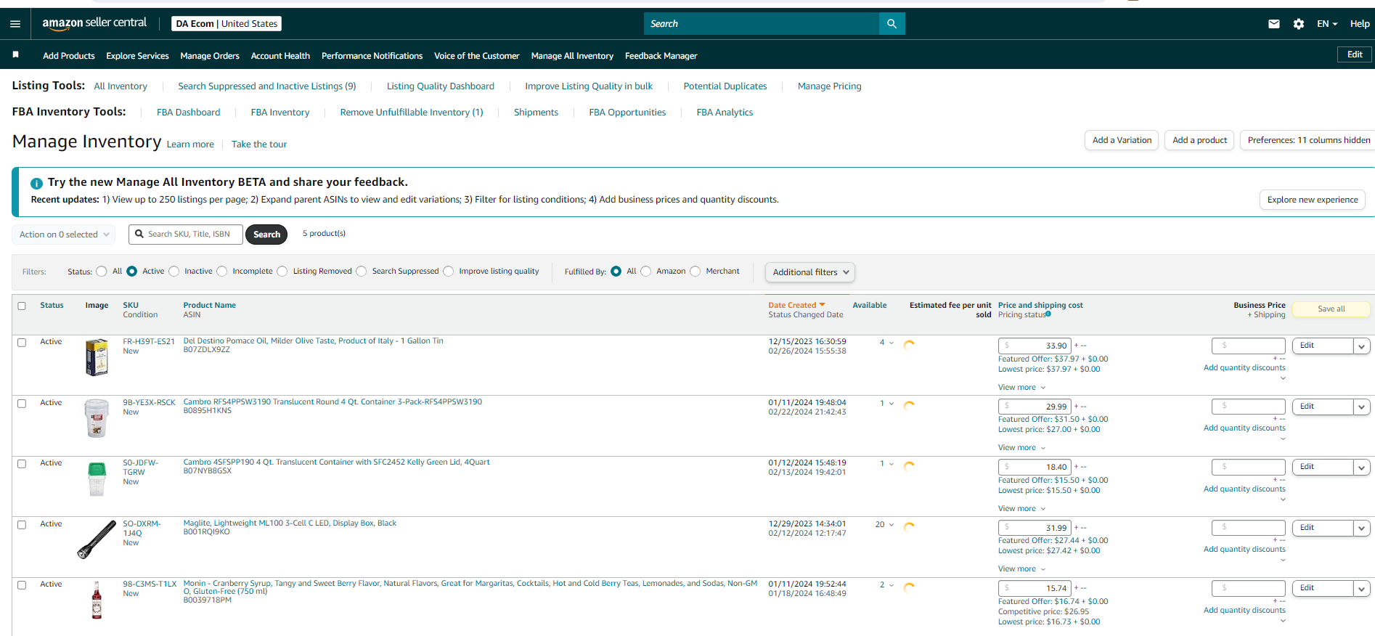Click the Edit button in the navigation bar
Viewport: 1375px width, 636px height.
coord(1355,54)
